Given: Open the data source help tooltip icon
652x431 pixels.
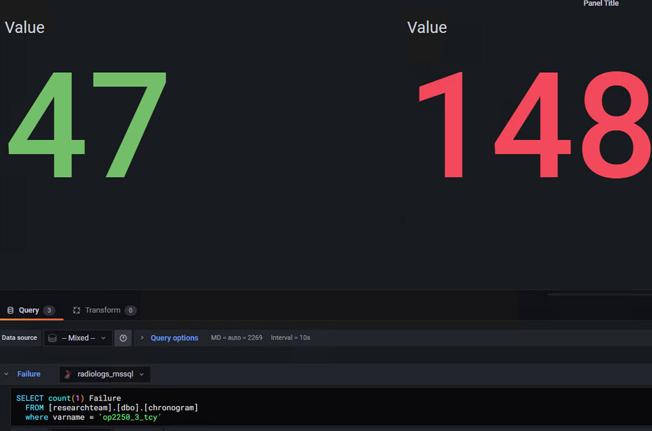Looking at the screenshot, I should tap(123, 337).
